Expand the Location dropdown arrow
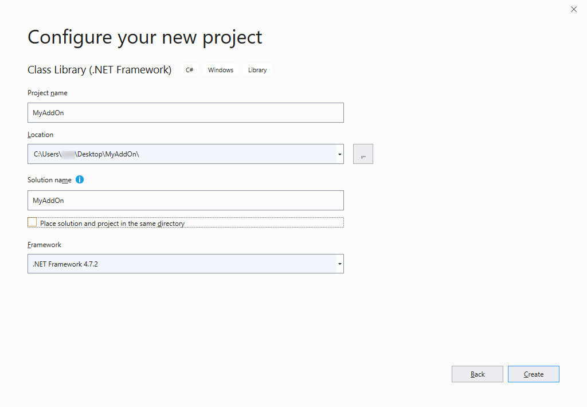This screenshot has height=407, width=587. pyautogui.click(x=339, y=154)
